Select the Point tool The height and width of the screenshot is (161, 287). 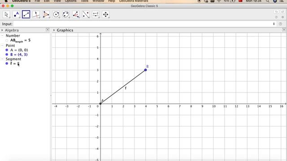(16, 14)
